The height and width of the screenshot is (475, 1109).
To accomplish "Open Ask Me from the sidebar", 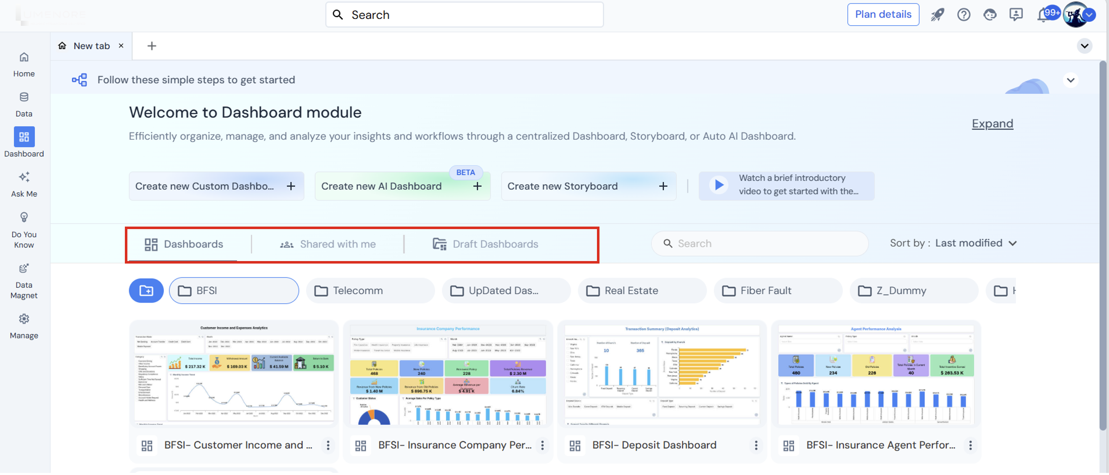I will coord(24,184).
